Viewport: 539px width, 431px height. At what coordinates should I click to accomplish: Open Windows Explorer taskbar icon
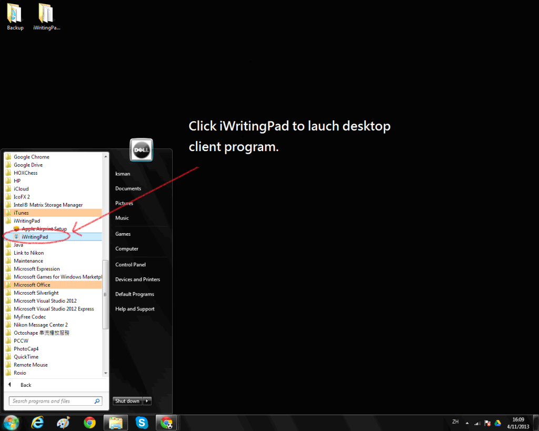click(x=116, y=423)
